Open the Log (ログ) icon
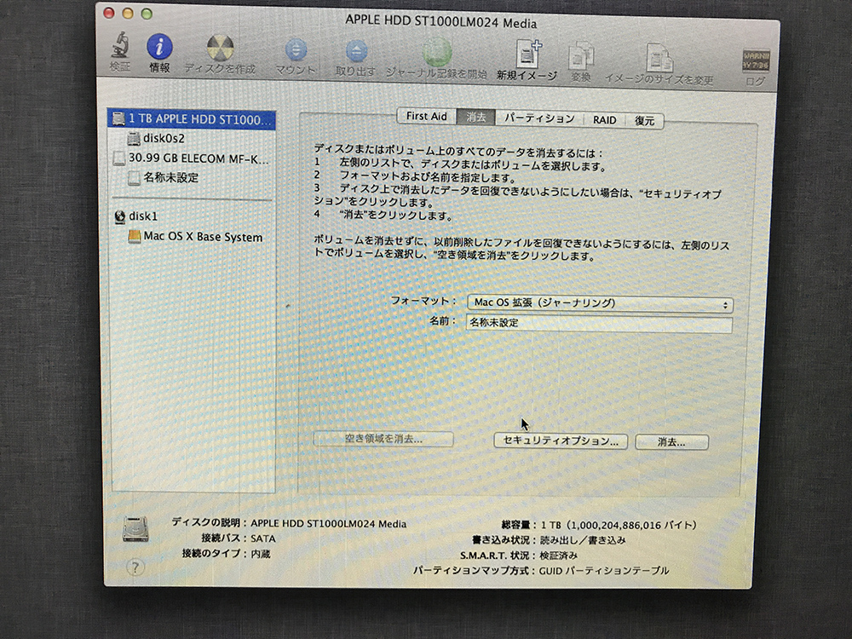Viewport: 852px width, 639px height. pyautogui.click(x=756, y=60)
